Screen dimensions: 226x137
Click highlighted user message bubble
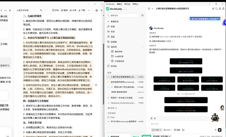[205, 19]
